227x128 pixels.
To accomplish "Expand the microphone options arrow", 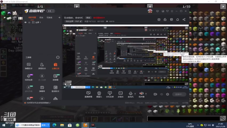I will (x=135, y=94).
